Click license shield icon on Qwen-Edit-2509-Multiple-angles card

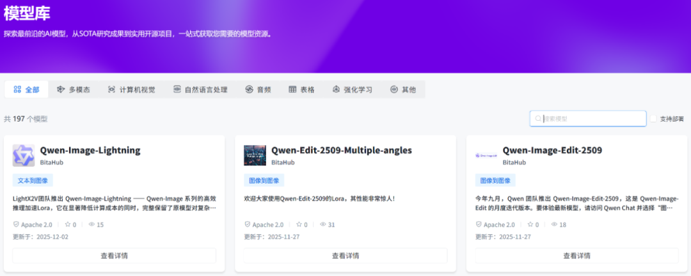(x=247, y=224)
